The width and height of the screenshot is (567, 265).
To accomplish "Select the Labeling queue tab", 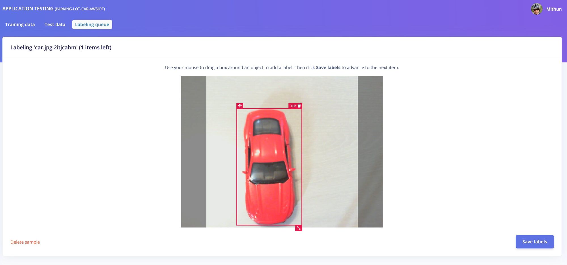I will click(x=92, y=24).
